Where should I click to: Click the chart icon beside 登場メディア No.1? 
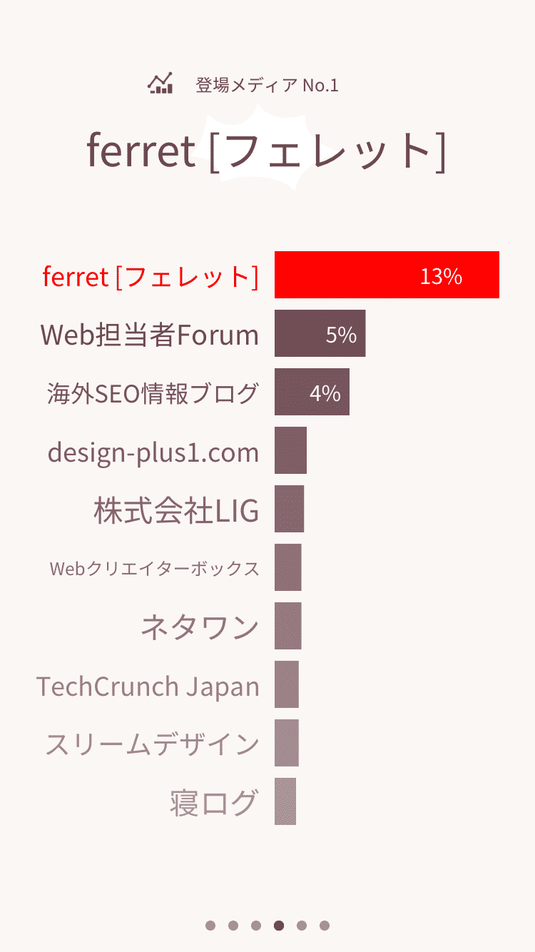point(160,84)
